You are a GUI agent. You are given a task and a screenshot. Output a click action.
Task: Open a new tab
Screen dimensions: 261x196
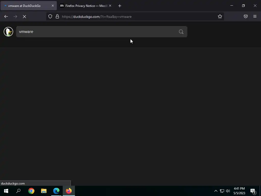point(120,6)
